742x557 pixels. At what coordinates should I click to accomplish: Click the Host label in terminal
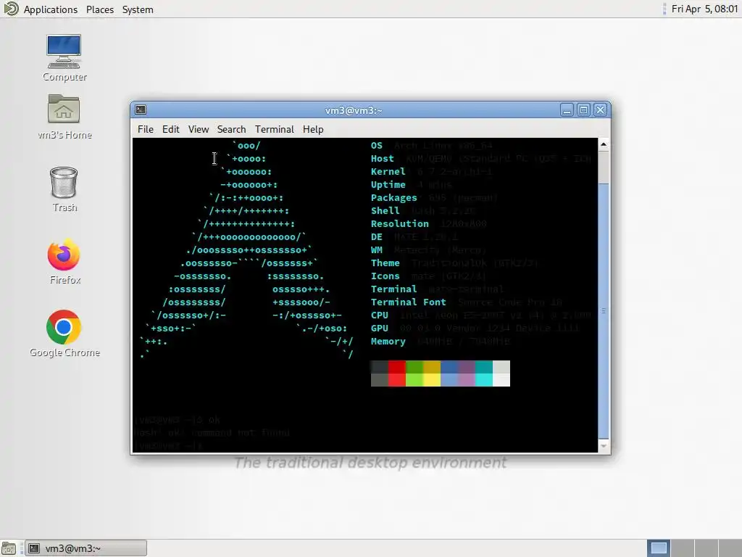pos(383,159)
